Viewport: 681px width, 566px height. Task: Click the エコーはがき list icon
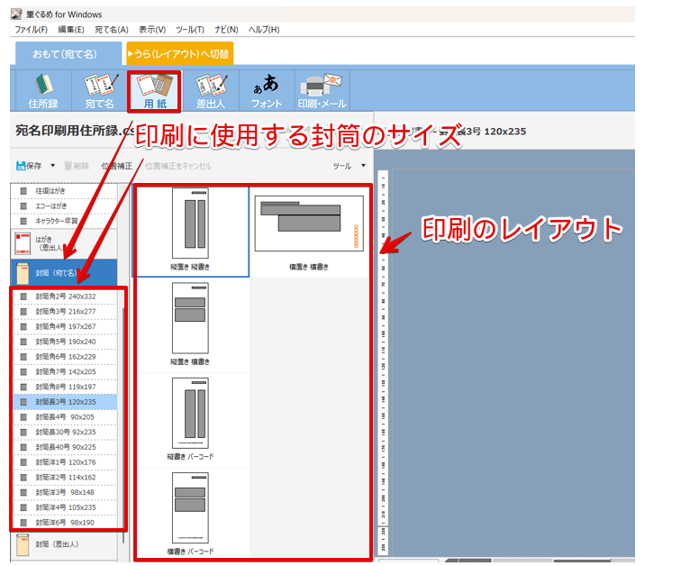(x=23, y=205)
